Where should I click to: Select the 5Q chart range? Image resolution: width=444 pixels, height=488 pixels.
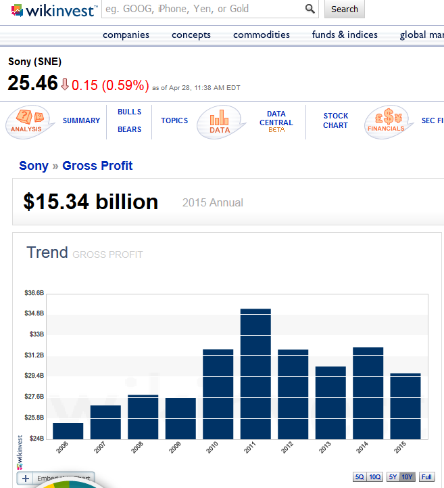pos(360,477)
